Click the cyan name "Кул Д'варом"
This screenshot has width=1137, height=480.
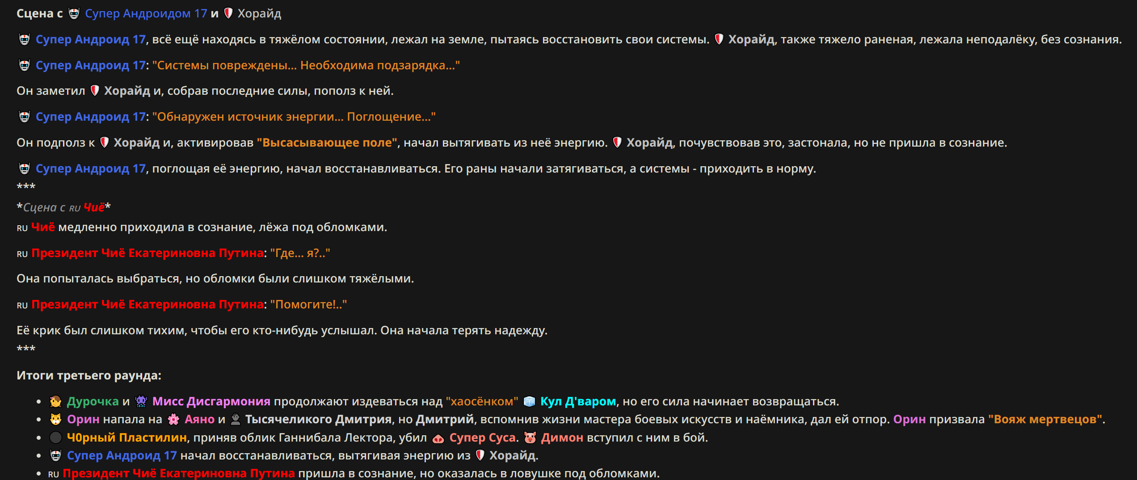tap(578, 402)
